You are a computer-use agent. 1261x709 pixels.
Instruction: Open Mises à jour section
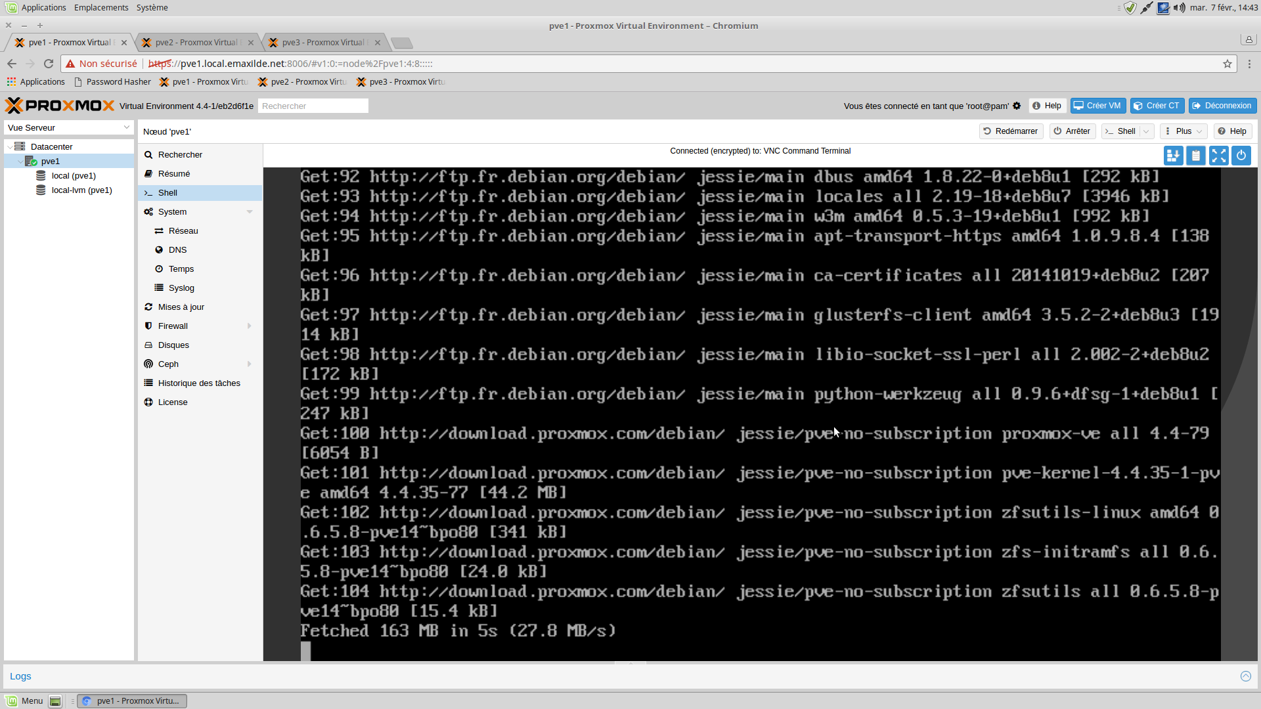pos(181,307)
